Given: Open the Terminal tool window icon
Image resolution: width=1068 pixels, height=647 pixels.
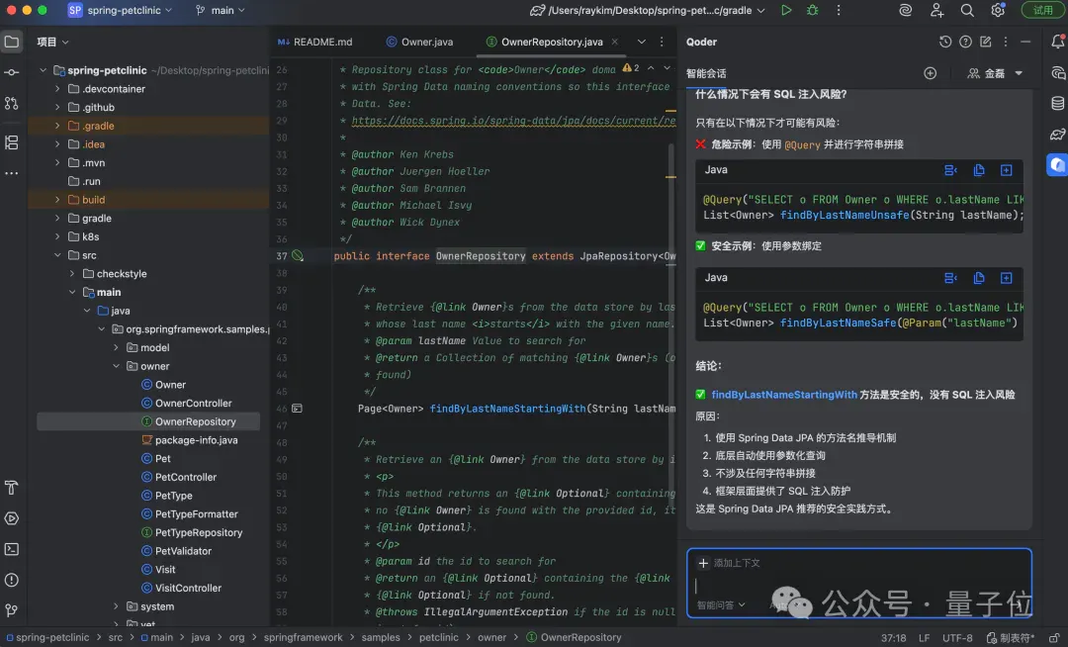Looking at the screenshot, I should (x=12, y=549).
